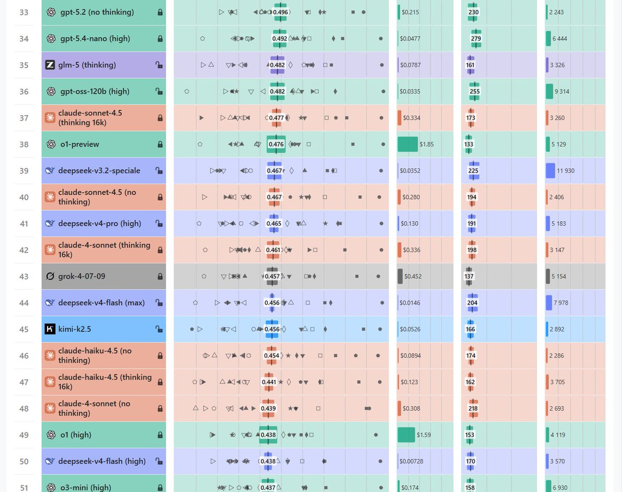Click the blue token bar on deepseek-v3.2-speciale row

click(550, 170)
